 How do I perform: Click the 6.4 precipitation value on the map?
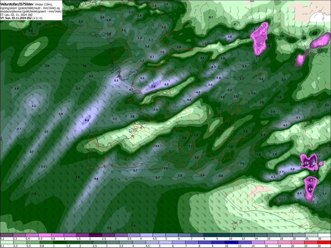point(87,120)
